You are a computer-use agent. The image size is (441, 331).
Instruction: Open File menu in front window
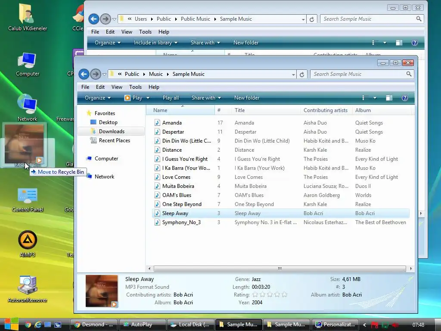coord(85,87)
